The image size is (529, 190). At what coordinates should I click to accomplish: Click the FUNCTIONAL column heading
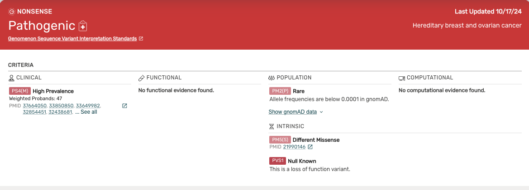[164, 78]
